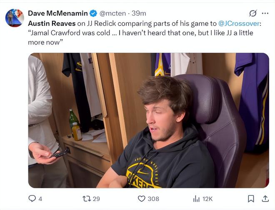Screen dimensions: 275x210
Task: View tweet analytics bar chart icon
Action: [x=196, y=199]
